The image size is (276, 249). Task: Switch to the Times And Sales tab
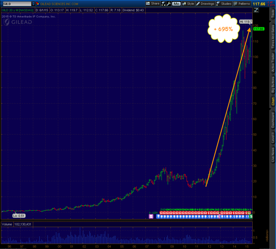pos(273,37)
